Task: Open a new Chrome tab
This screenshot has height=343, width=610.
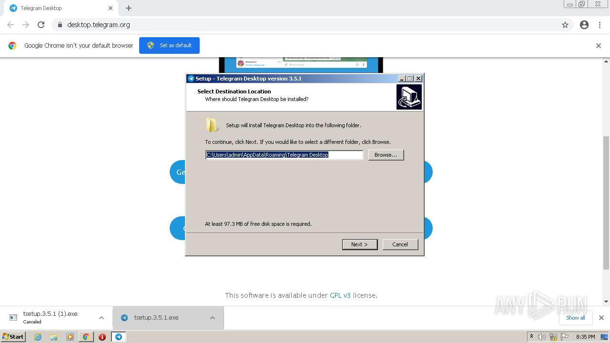Action: coord(129,8)
